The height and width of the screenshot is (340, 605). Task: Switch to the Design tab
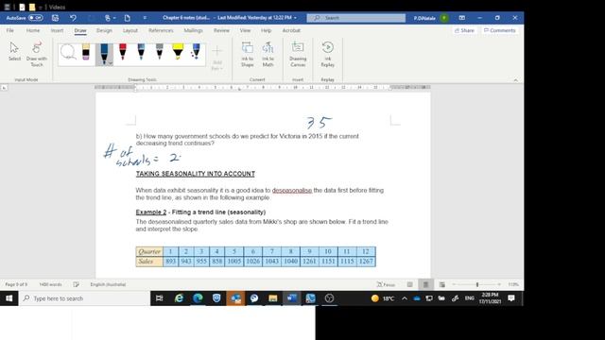point(104,30)
